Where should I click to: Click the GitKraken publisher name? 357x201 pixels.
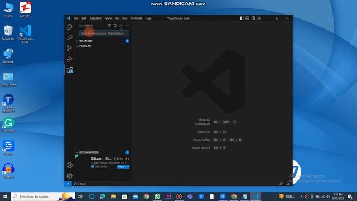pyautogui.click(x=100, y=167)
